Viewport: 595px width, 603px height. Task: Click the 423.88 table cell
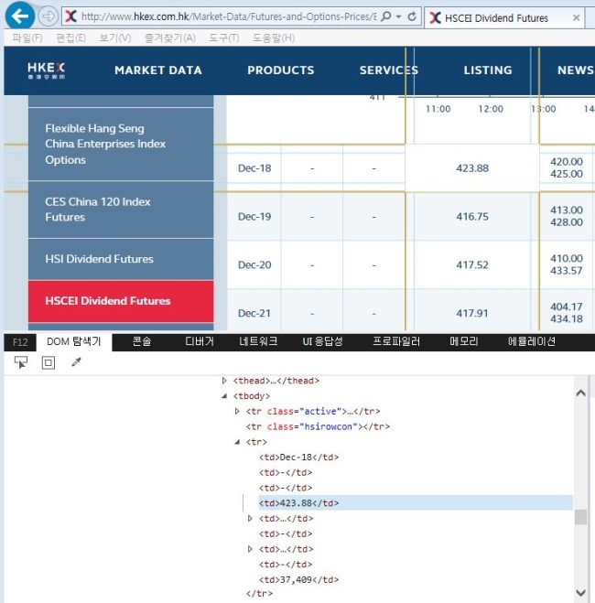[472, 168]
